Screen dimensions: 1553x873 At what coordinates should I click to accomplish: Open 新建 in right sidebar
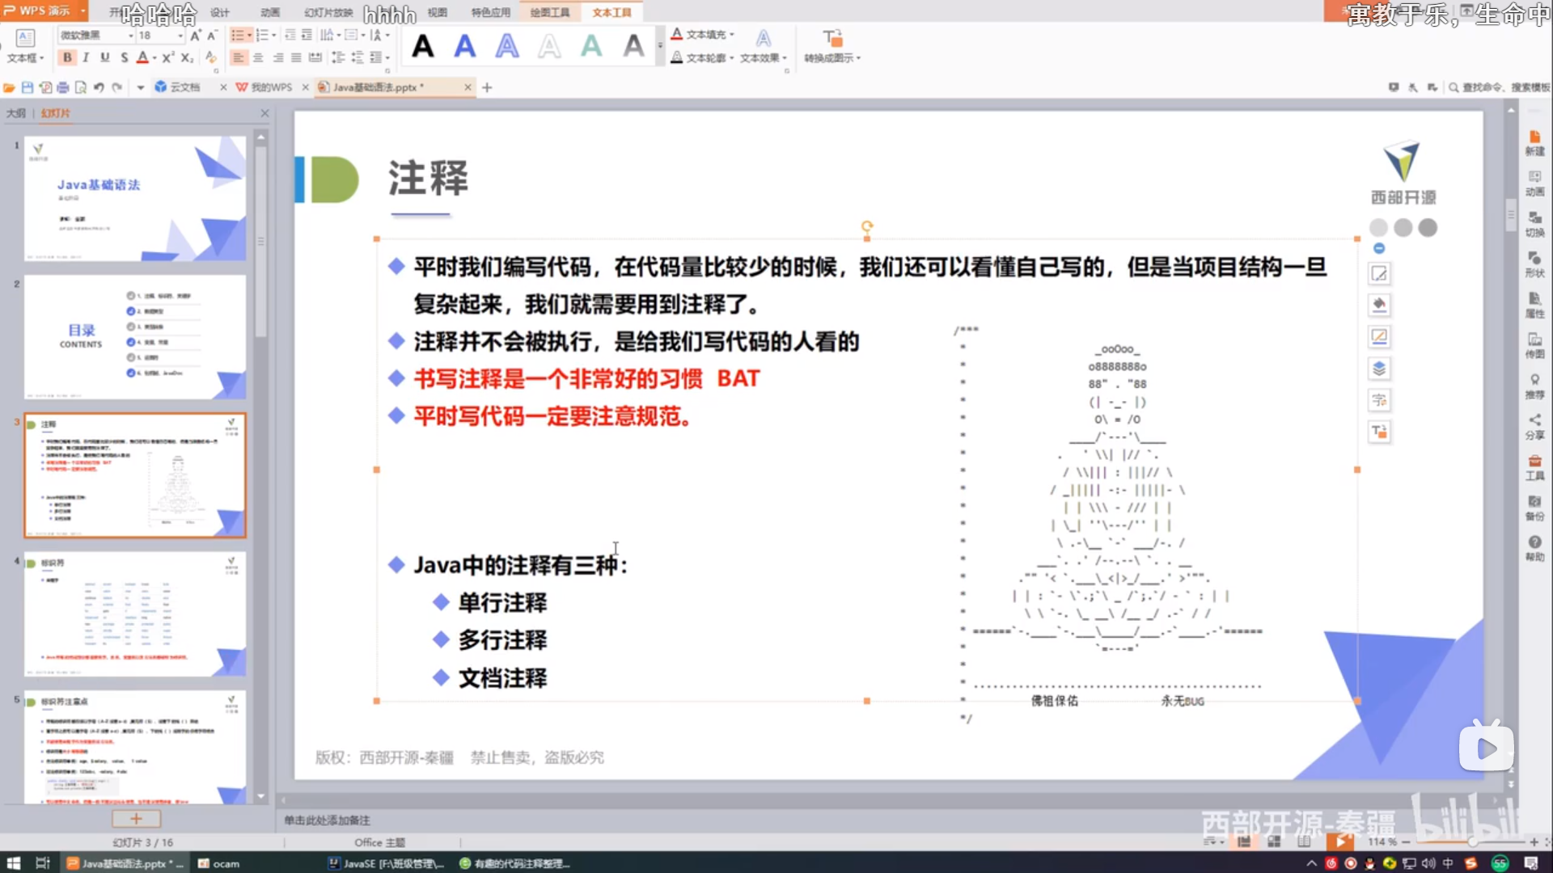1534,143
